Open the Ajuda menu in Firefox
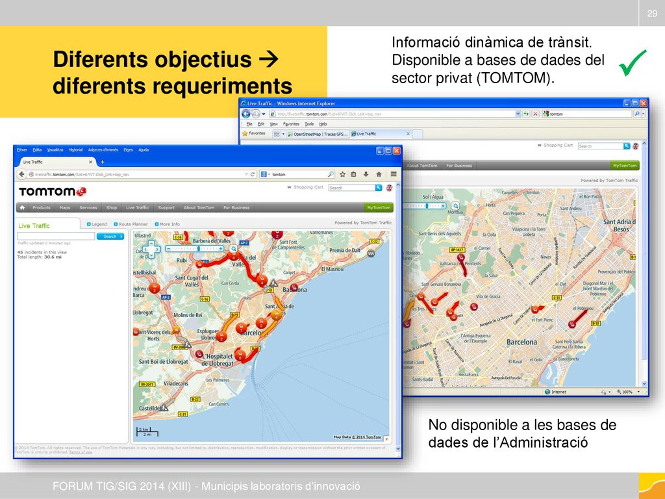 tap(144, 150)
